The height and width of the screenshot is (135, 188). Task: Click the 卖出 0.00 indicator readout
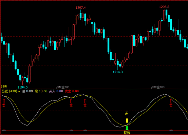[72, 91]
